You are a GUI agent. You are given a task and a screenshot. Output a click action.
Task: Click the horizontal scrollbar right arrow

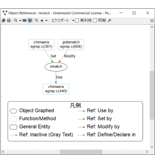tap(147, 152)
